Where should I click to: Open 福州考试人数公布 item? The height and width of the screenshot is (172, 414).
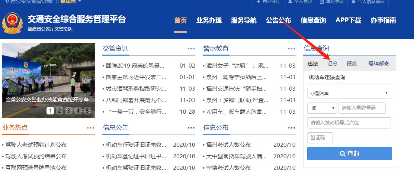(x=228, y=145)
